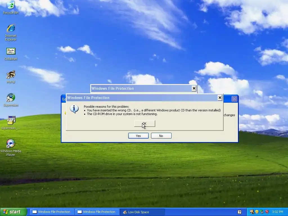The image size is (288, 216).
Task: Click the Windows Product Activation keys tray icon
Action: 252,212
